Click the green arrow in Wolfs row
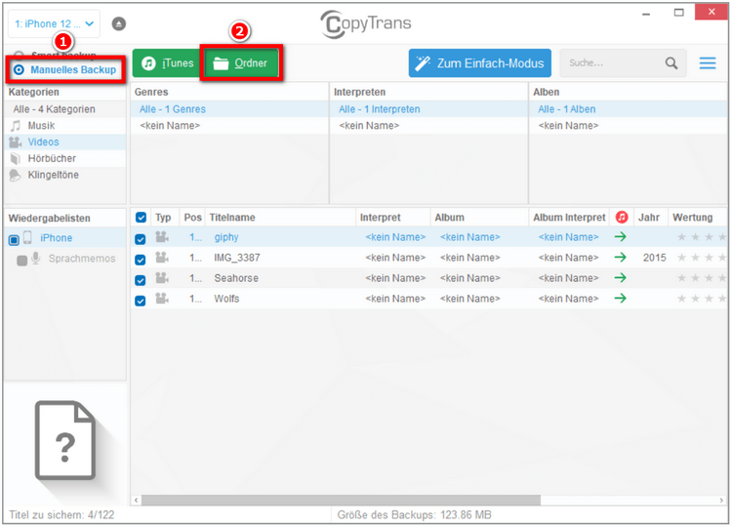732x527 pixels. coord(620,299)
